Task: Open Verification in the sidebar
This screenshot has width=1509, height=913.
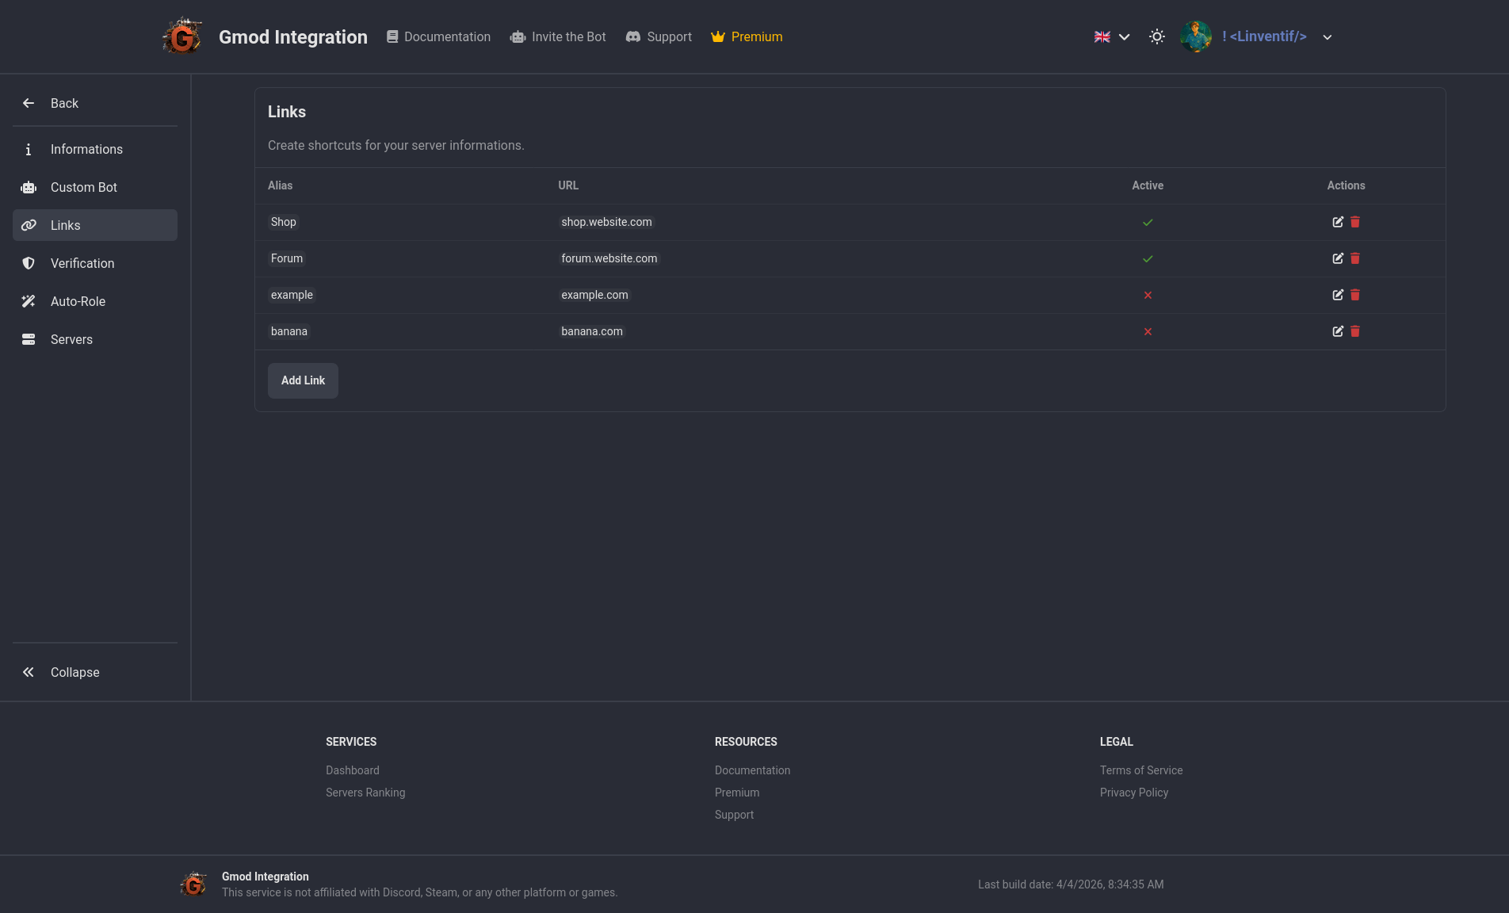Action: coord(82,263)
